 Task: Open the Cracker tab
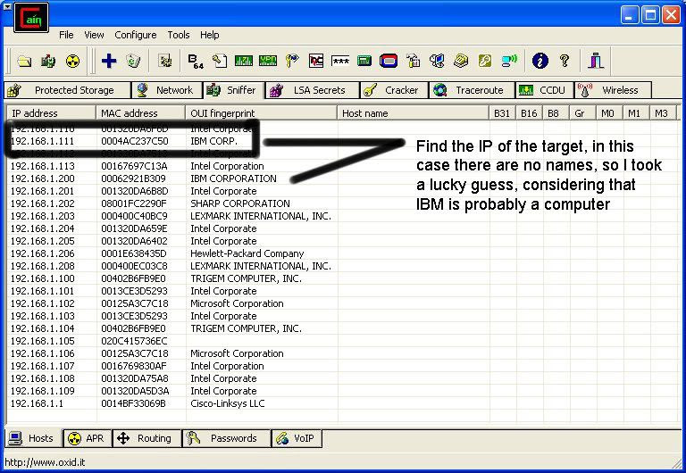point(394,90)
